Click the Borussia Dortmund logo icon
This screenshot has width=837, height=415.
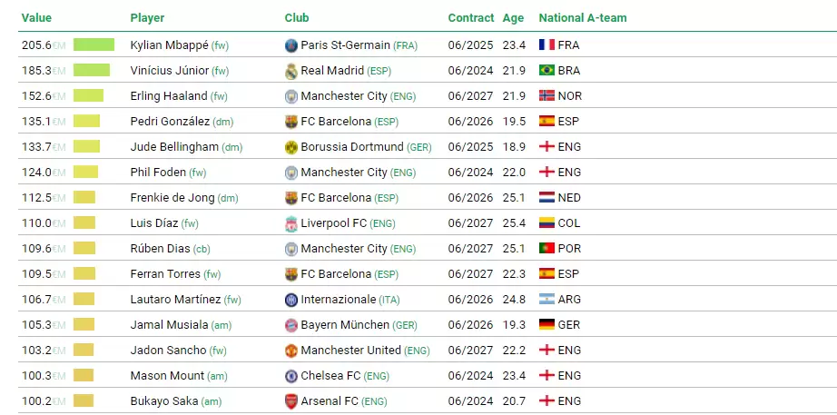pos(290,147)
